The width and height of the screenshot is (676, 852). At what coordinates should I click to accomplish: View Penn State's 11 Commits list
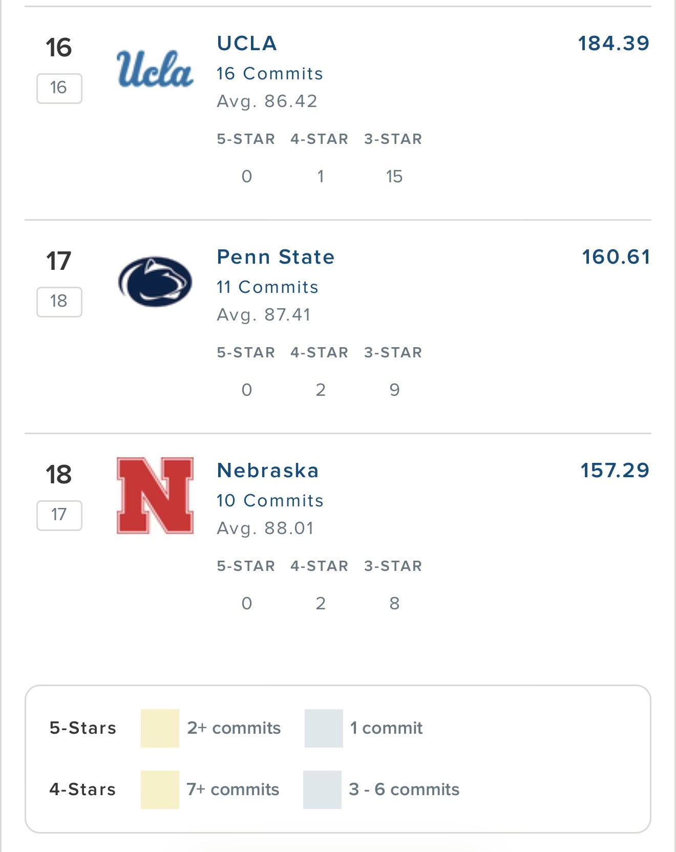click(x=267, y=287)
